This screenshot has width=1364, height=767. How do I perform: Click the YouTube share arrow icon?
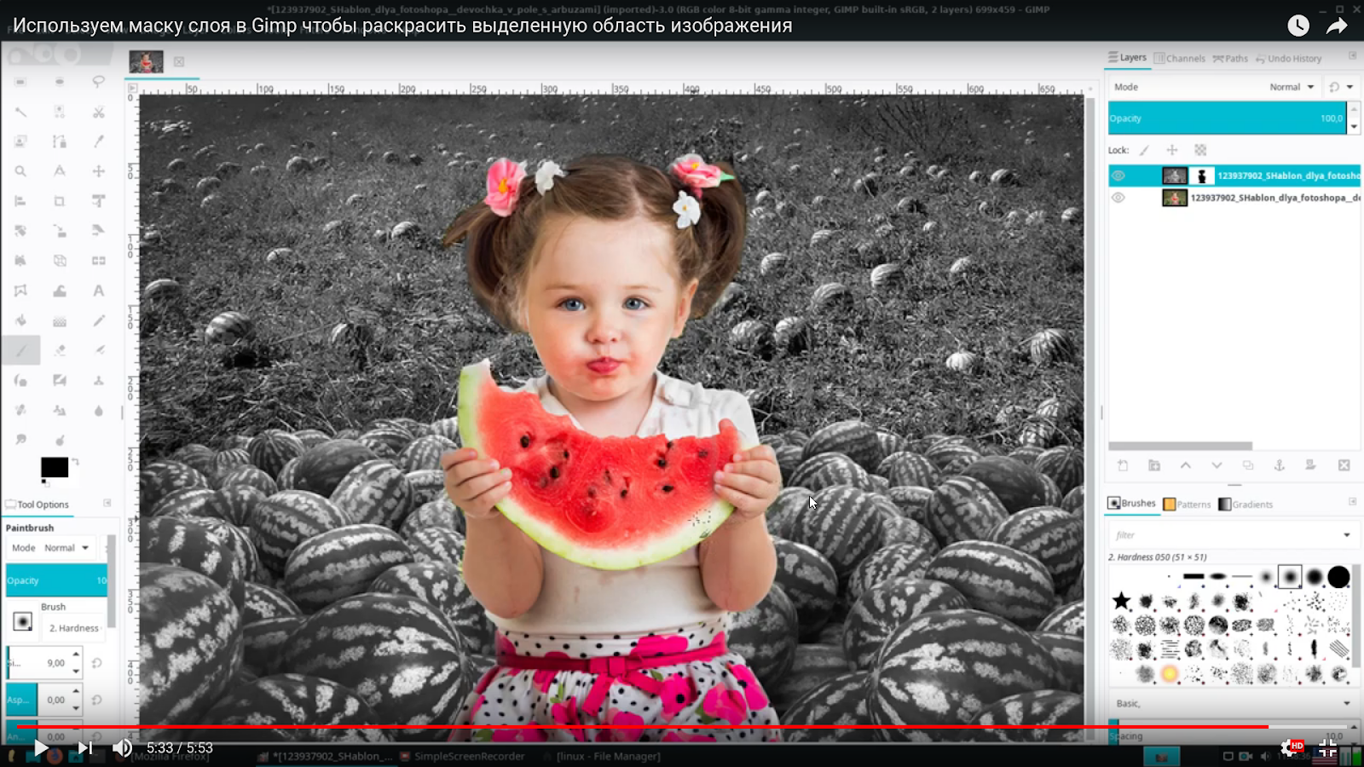pos(1337,26)
